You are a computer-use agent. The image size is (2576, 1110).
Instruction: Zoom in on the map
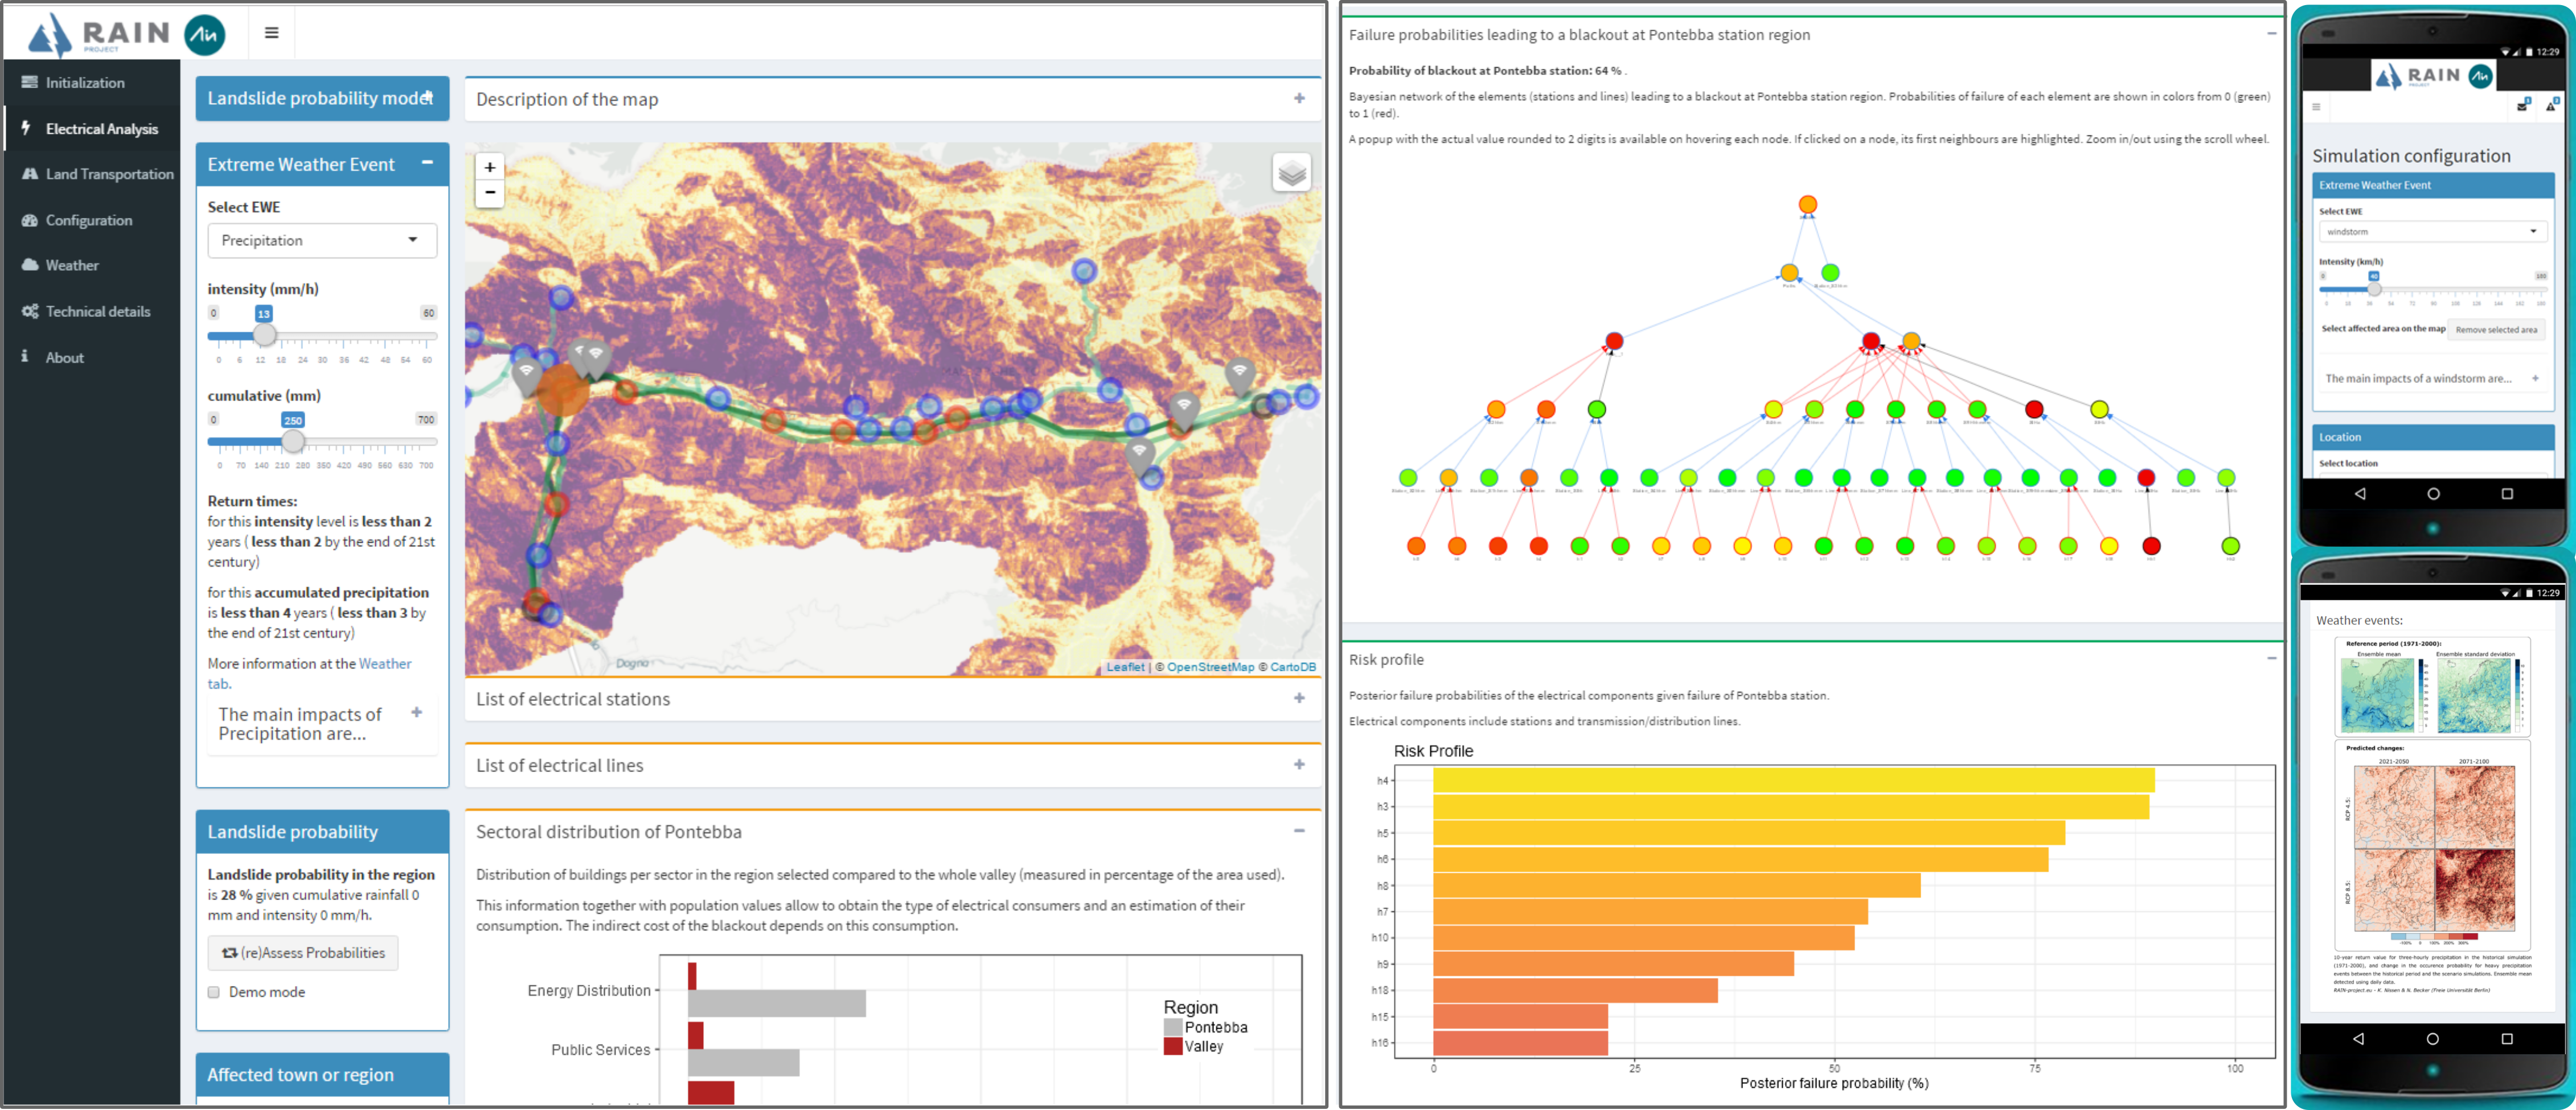coord(490,168)
